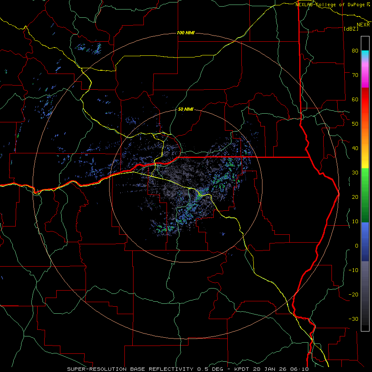
Task: Click the 0 value on dBZ scale
Action: tap(357, 246)
